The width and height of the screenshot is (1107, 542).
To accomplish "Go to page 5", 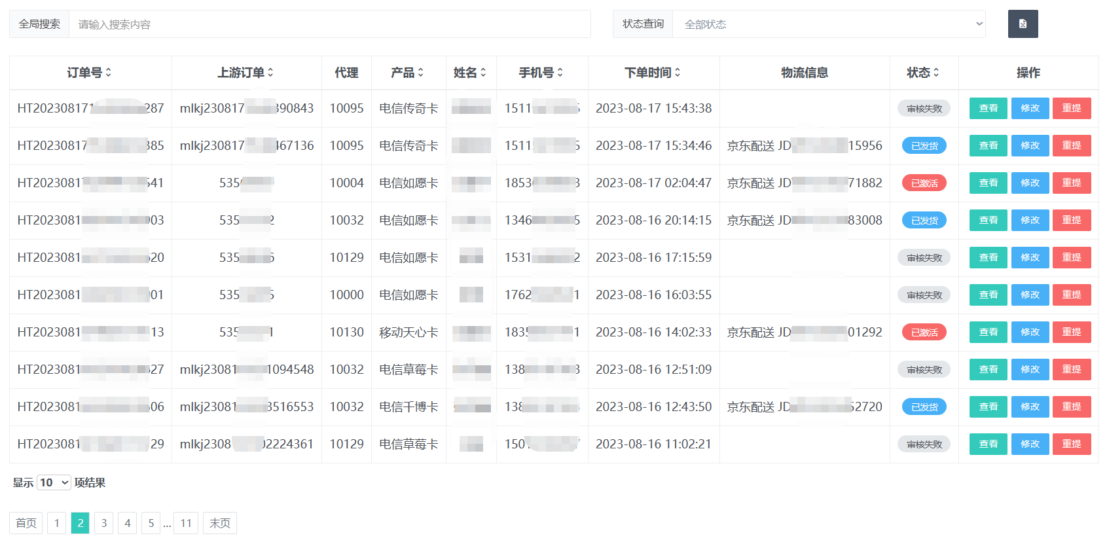I will tap(151, 523).
